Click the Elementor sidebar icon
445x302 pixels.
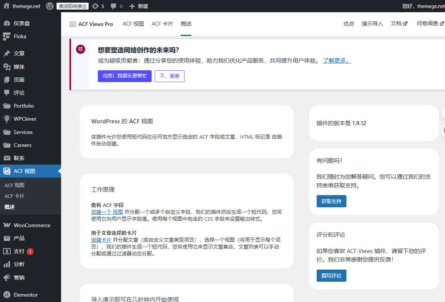7,295
